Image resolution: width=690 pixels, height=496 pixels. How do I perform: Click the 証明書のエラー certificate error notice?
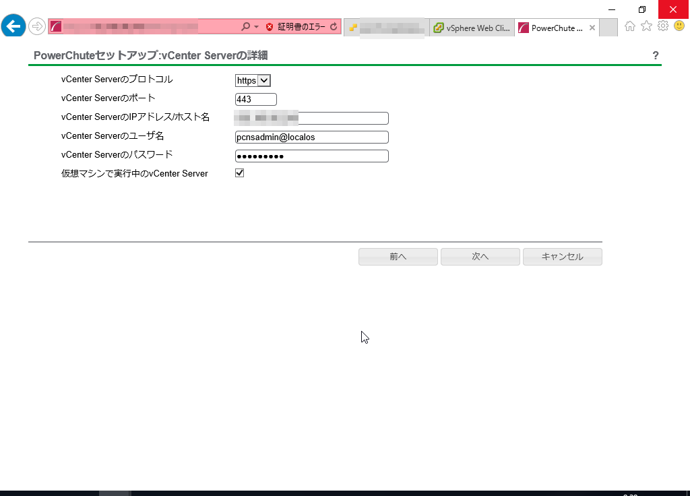tap(295, 27)
